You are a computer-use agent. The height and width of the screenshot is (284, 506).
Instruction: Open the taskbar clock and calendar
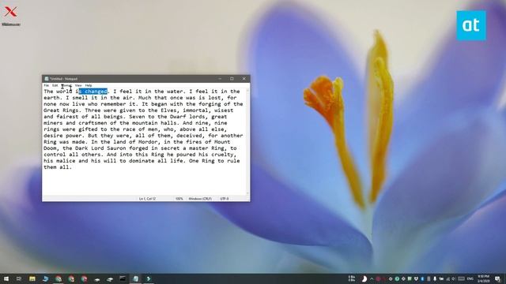(x=484, y=278)
